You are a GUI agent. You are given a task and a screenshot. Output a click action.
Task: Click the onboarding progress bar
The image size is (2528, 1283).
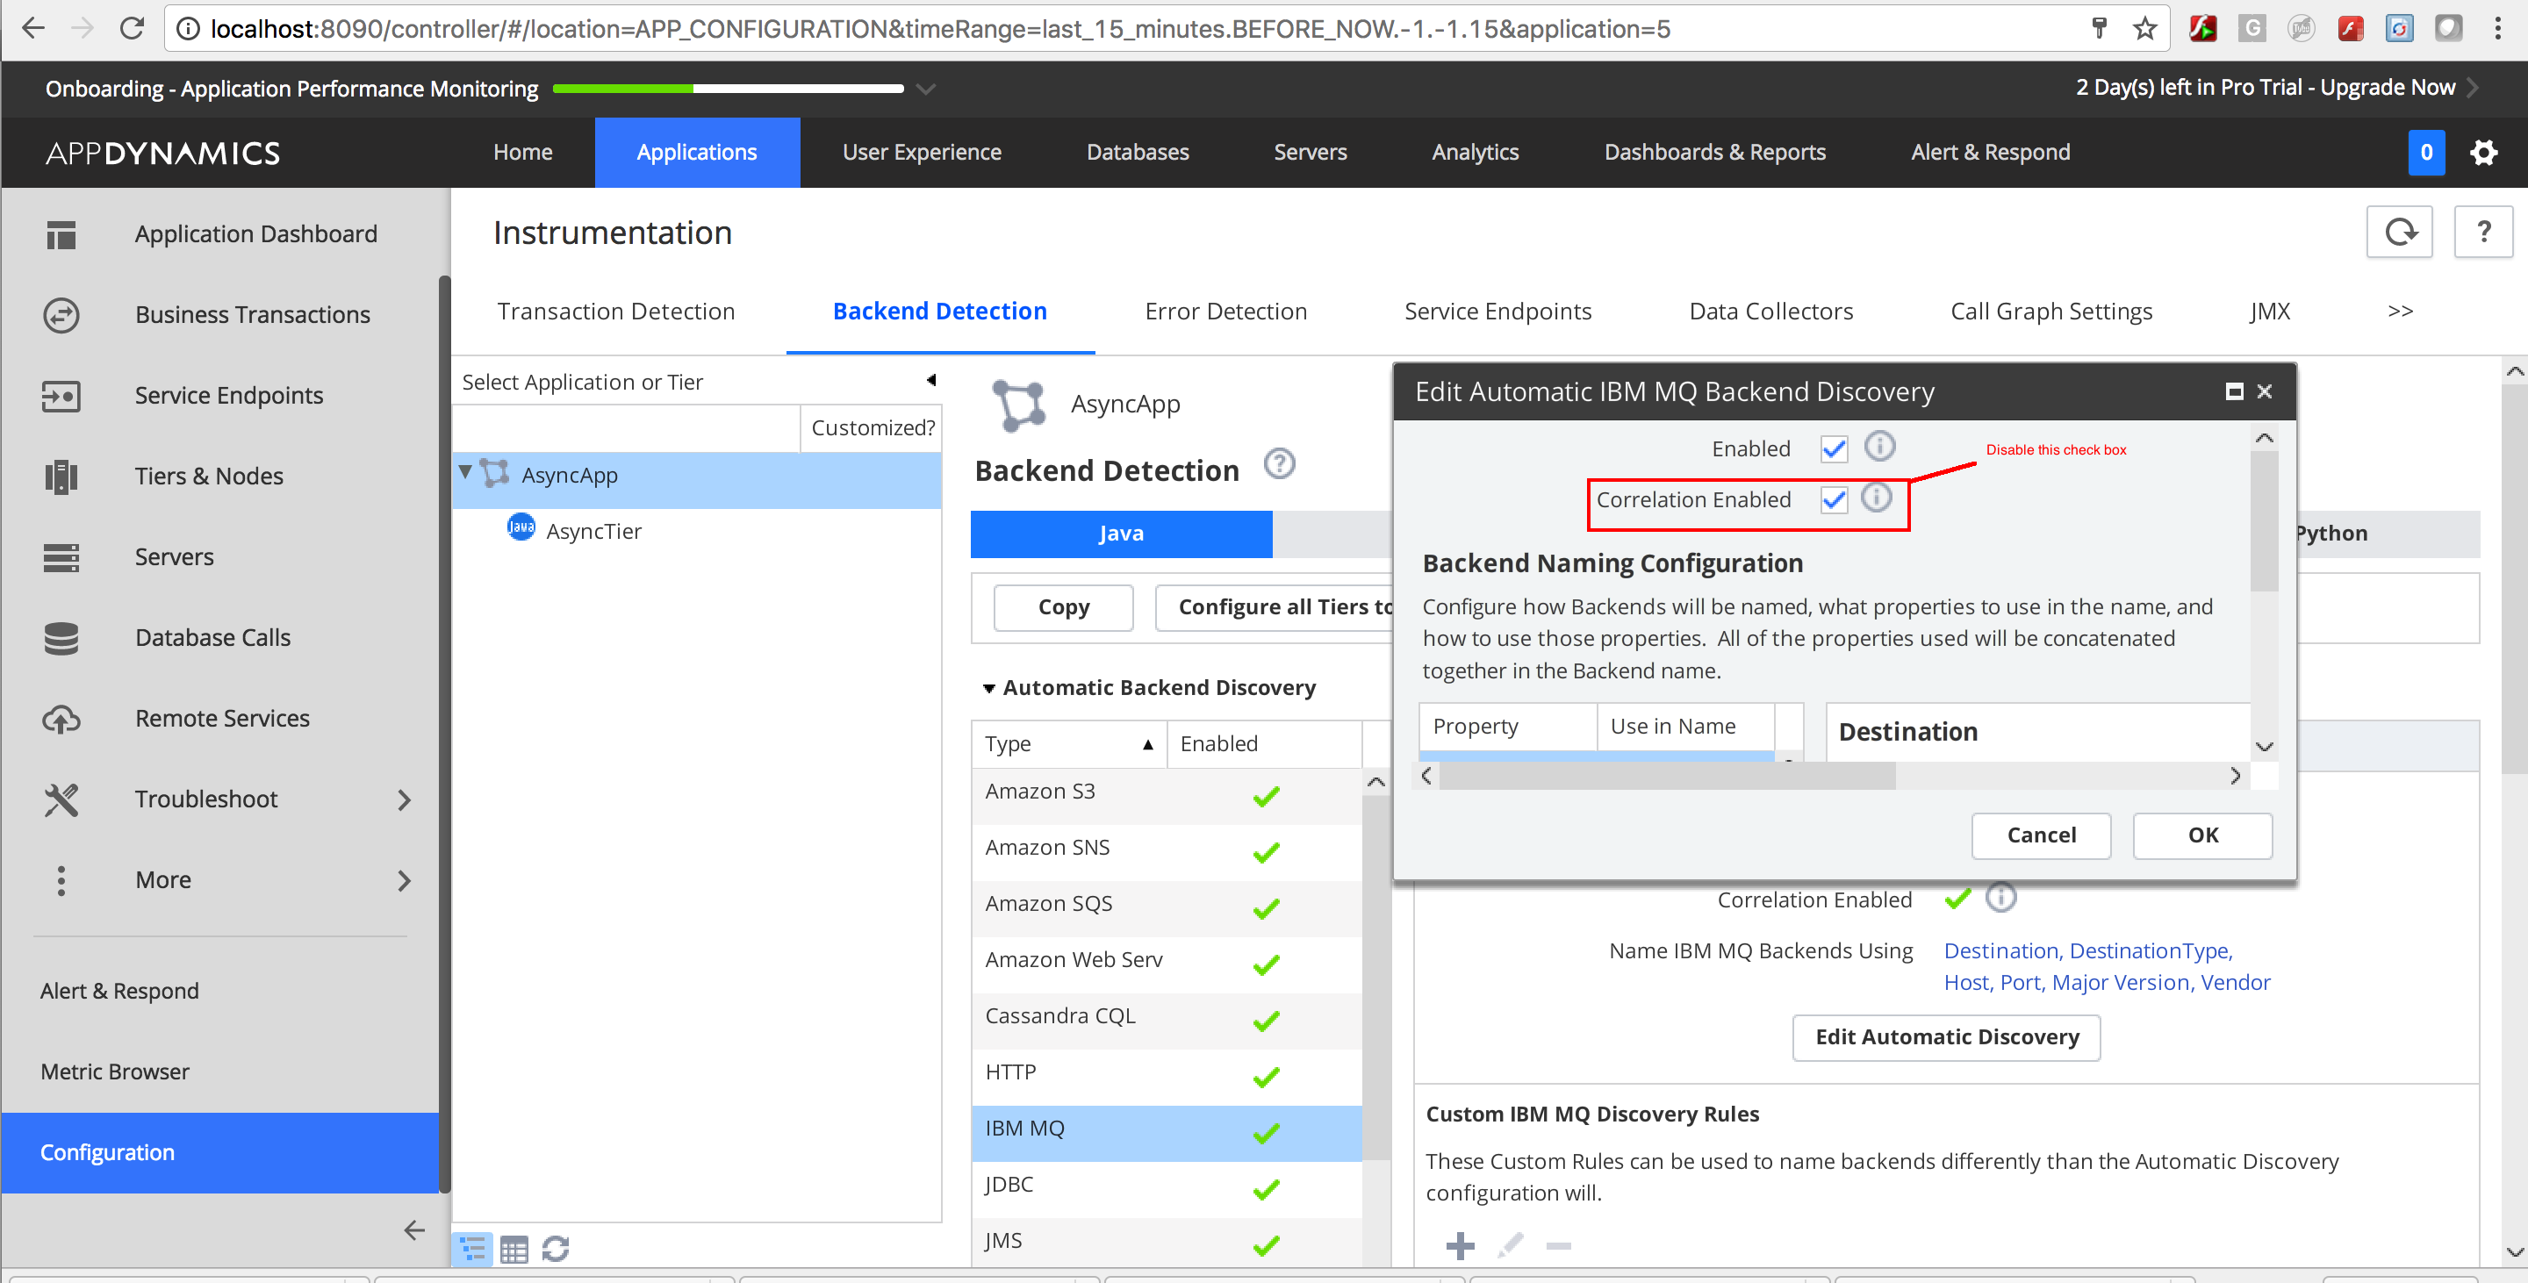click(x=727, y=89)
